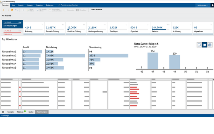Click the Zeitkritisch filter link
This screenshot has height=134, width=214.
click(7, 34)
